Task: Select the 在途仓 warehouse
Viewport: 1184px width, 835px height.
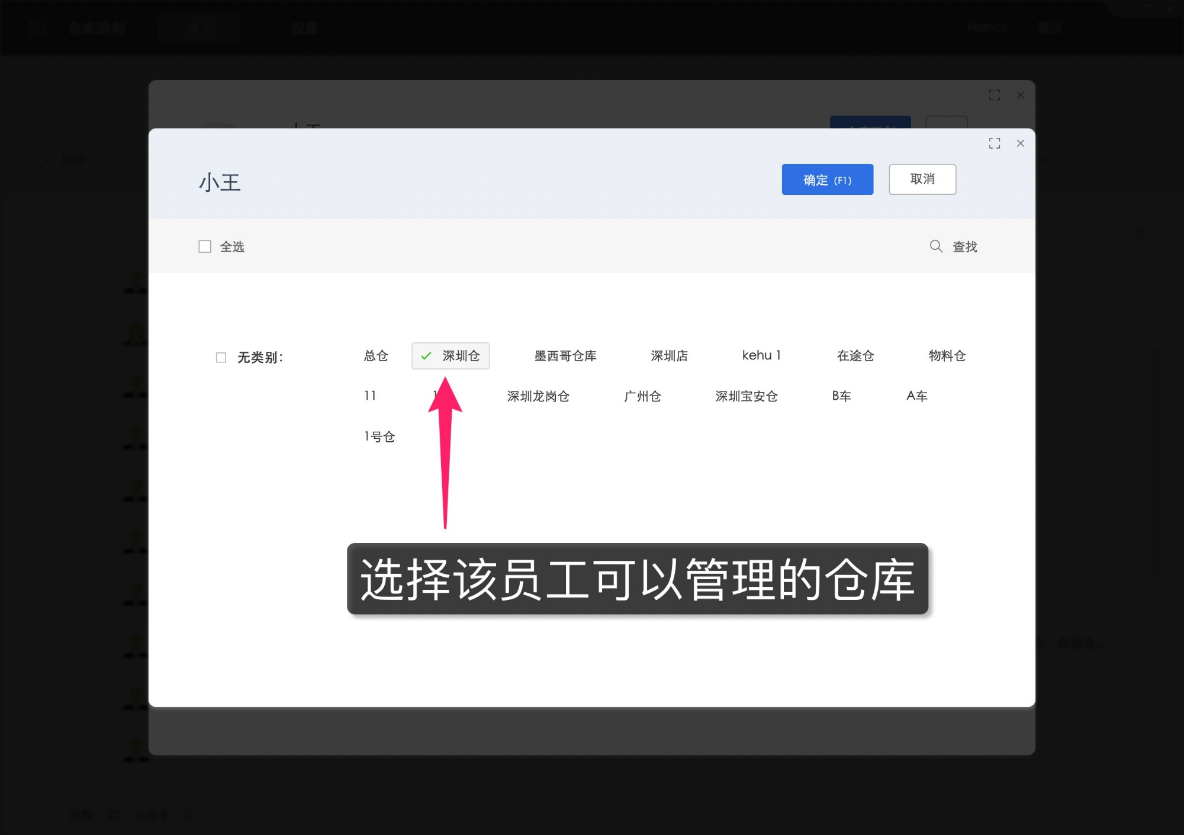Action: pyautogui.click(x=855, y=355)
